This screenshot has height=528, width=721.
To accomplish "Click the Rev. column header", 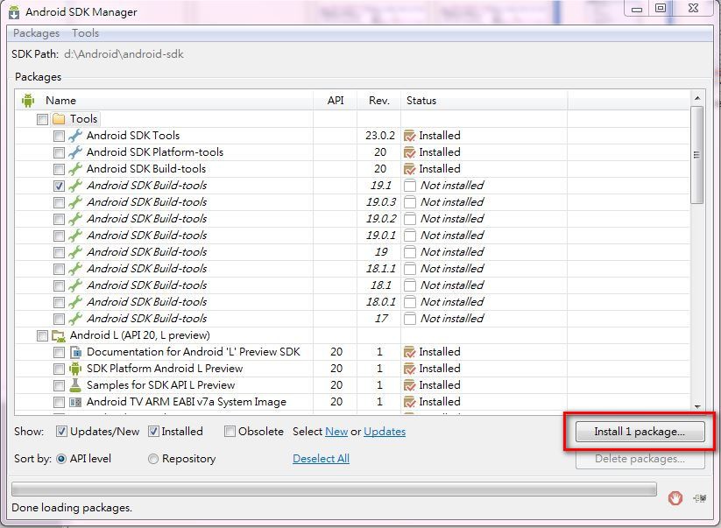I will pos(378,101).
